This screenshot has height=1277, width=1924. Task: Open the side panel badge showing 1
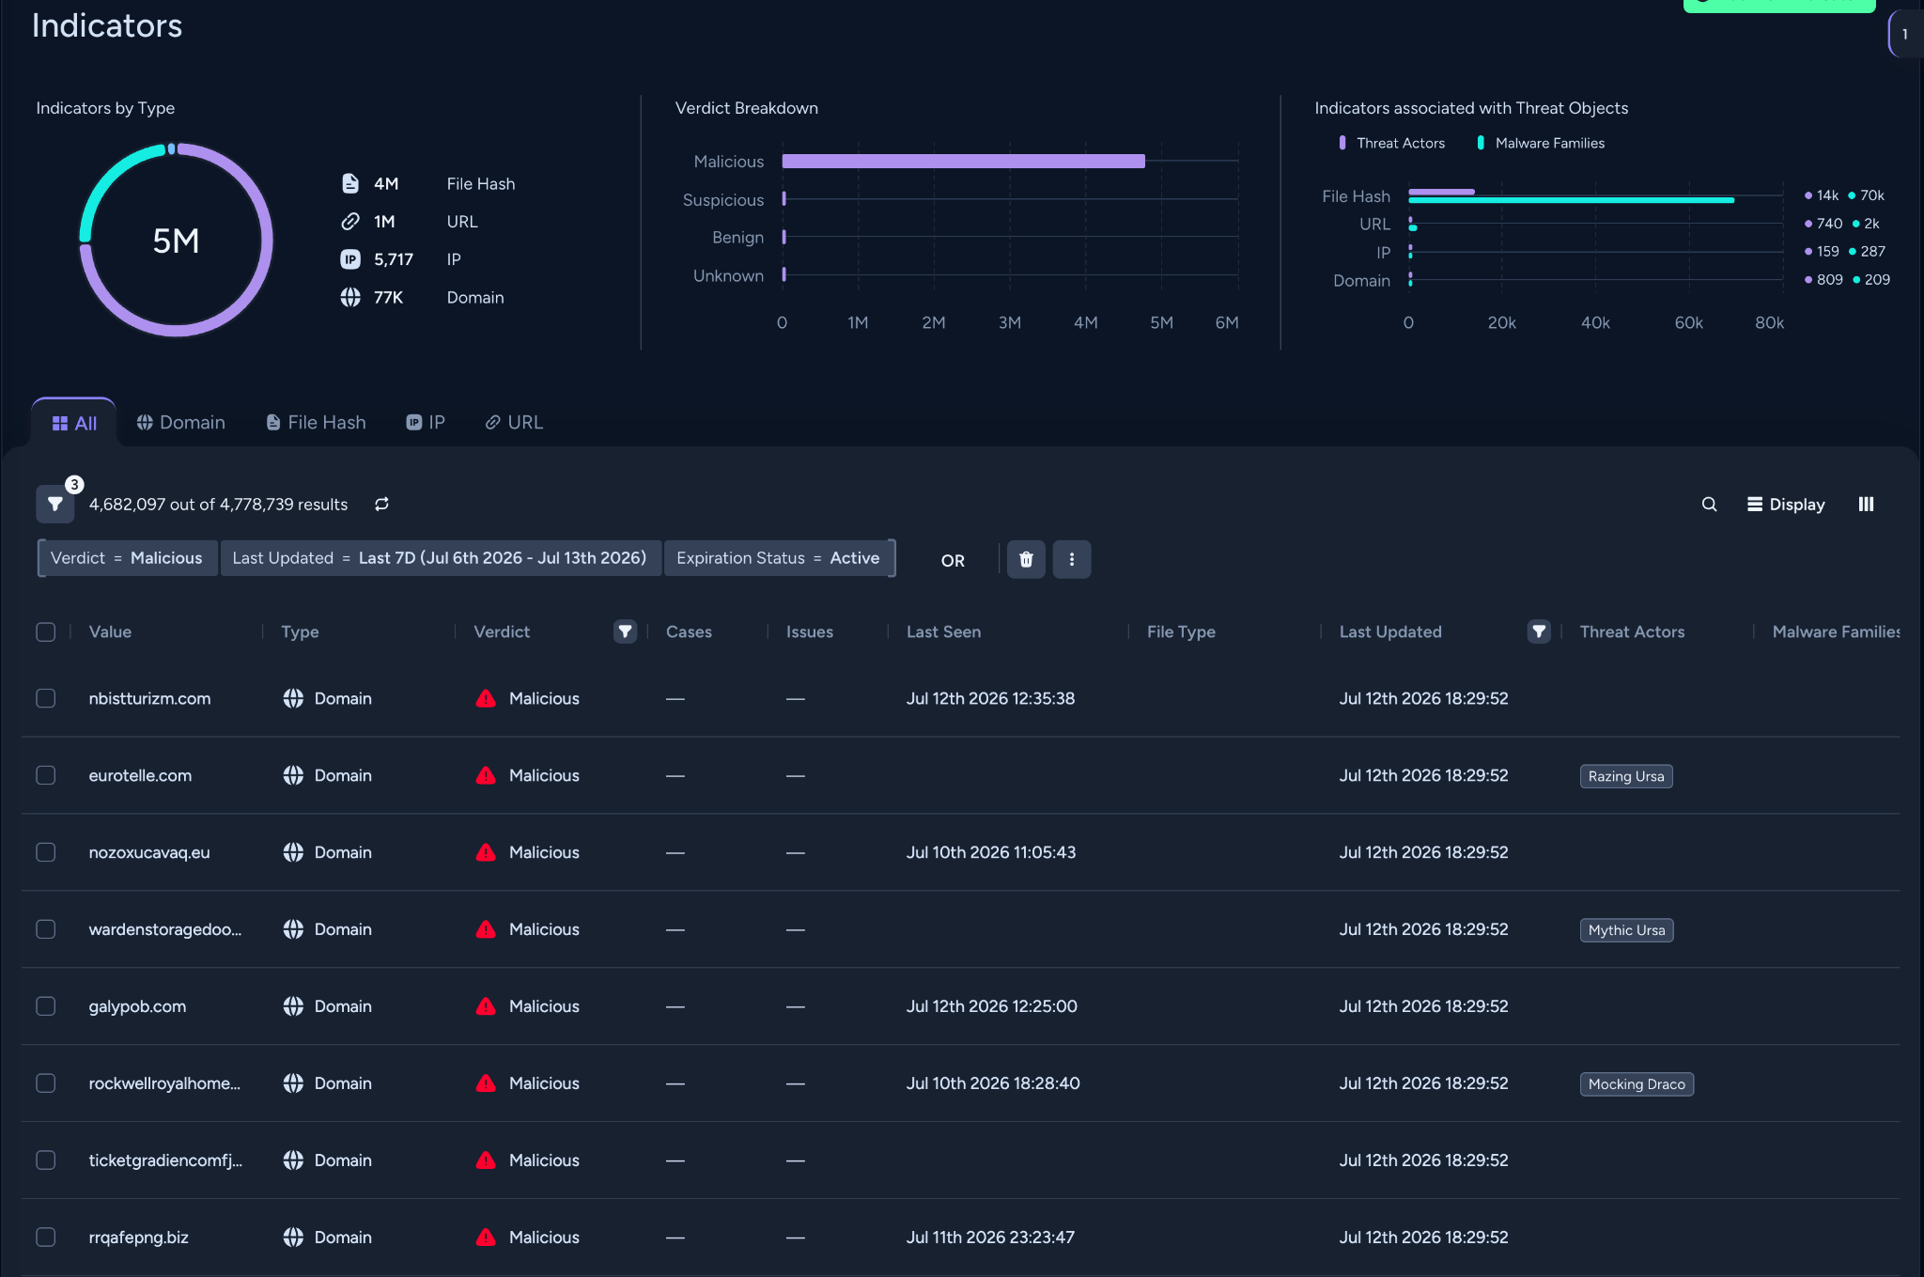click(x=1905, y=34)
